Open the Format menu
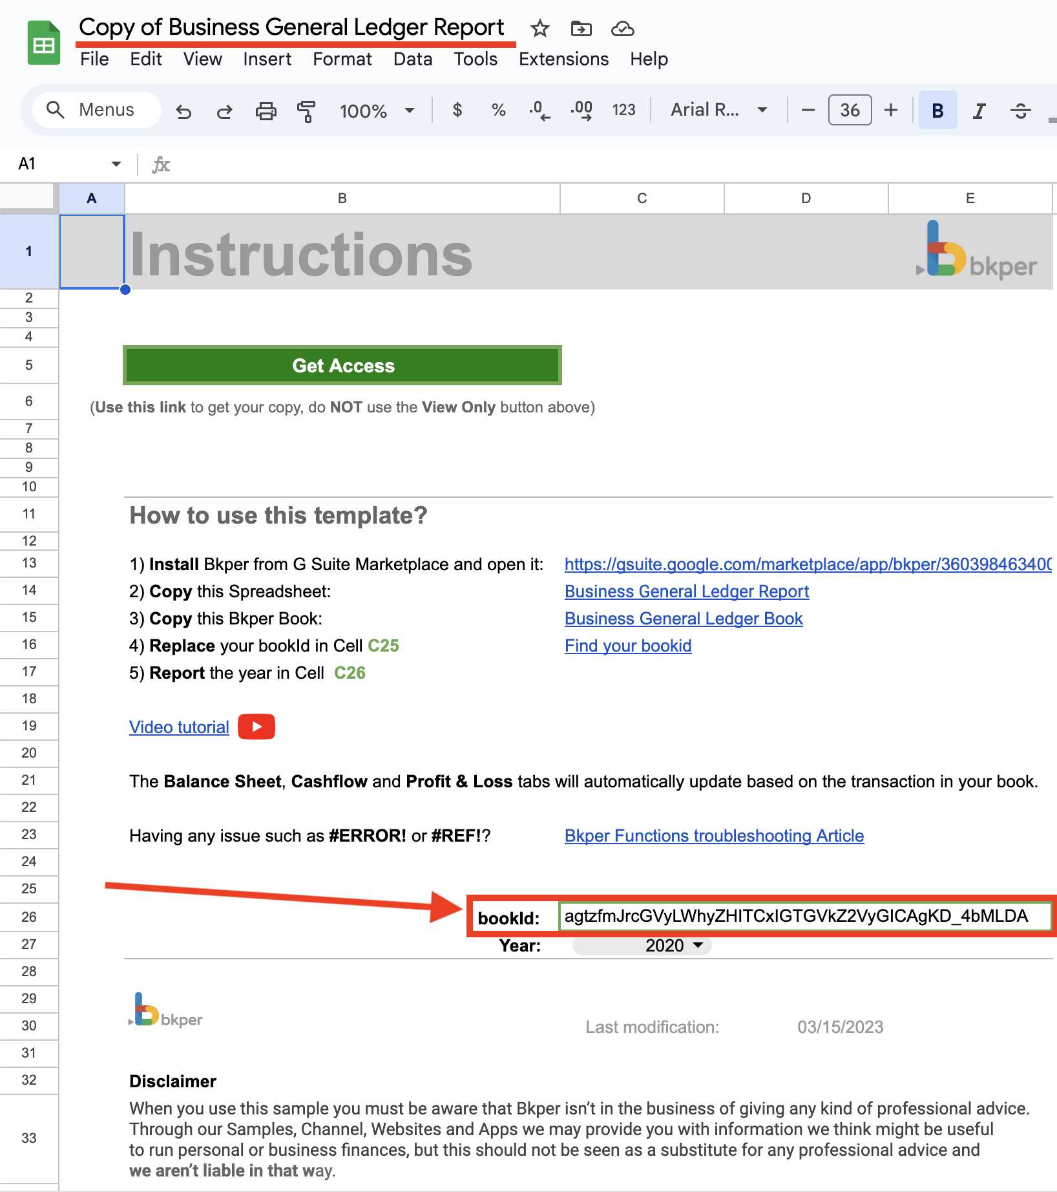Screen dimensions: 1057x1192 pos(342,59)
